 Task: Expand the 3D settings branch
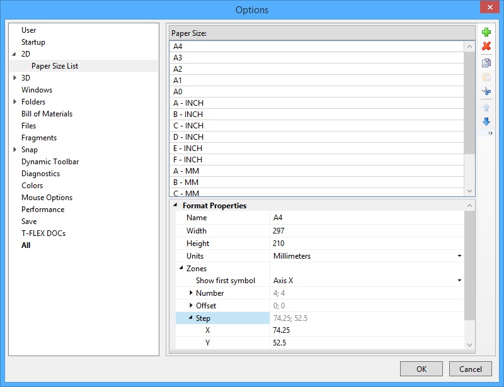click(15, 77)
